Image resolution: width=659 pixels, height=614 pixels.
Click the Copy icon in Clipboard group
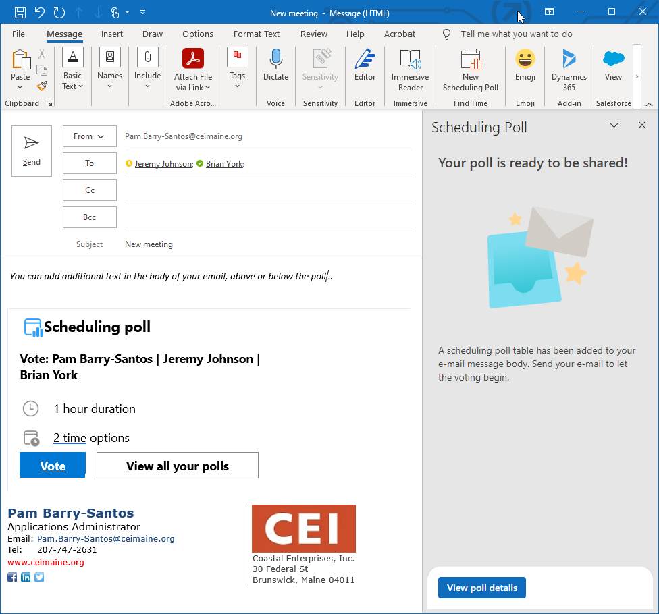(x=42, y=70)
